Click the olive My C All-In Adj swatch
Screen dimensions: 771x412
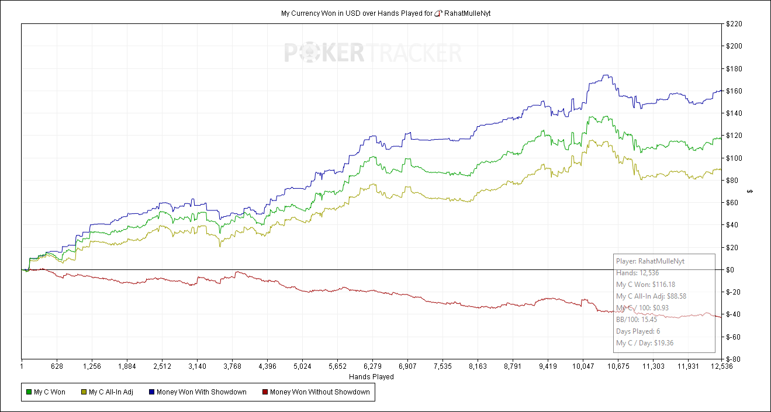(x=84, y=392)
